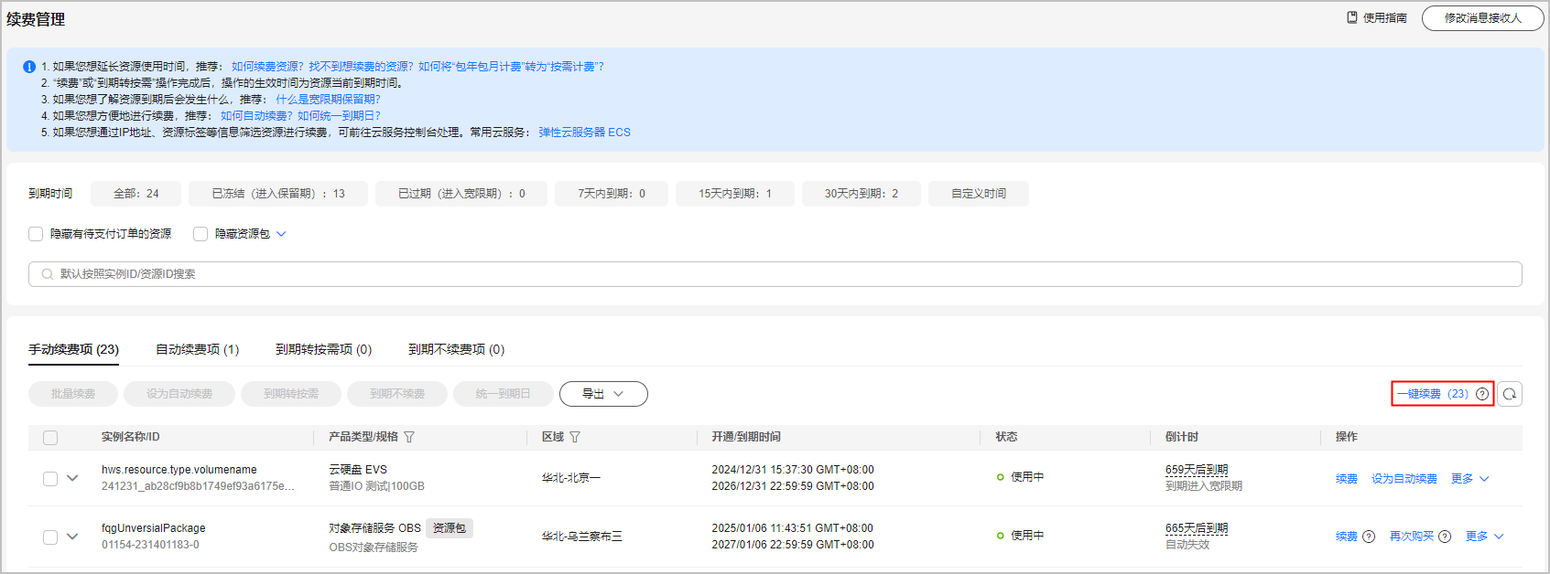
Task: Open the 弹性云服务器 ECS link
Action: click(x=584, y=133)
